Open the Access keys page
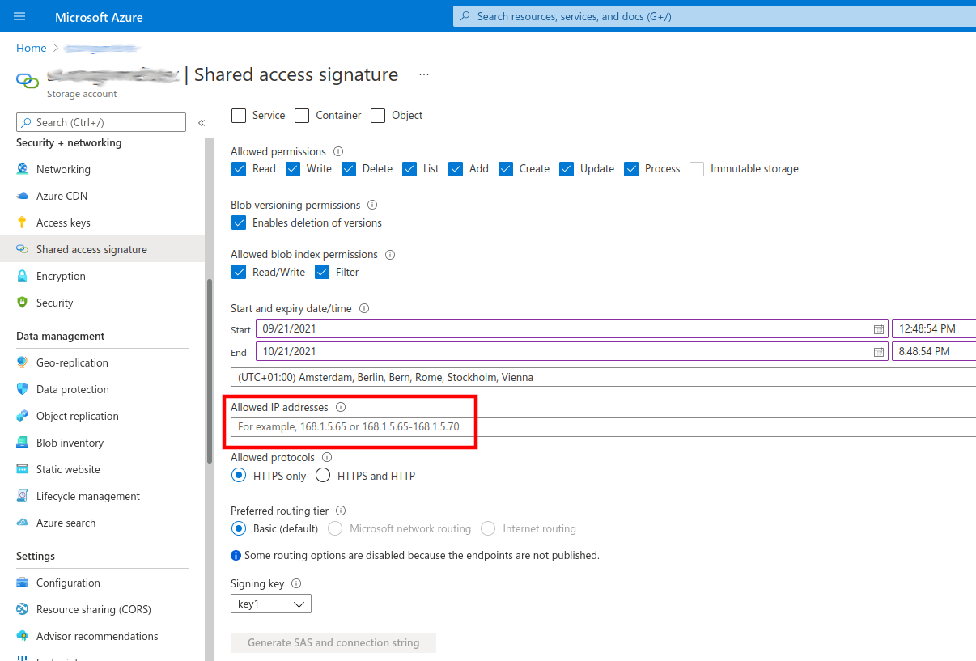Screen dimensions: 976x661 [x=63, y=222]
